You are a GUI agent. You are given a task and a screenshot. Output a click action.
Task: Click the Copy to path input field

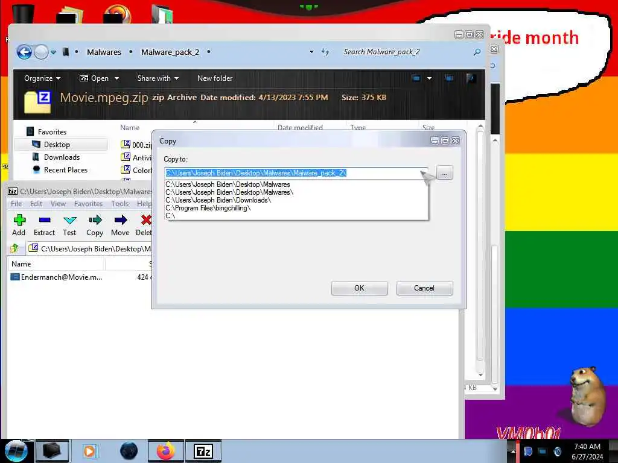[292, 173]
